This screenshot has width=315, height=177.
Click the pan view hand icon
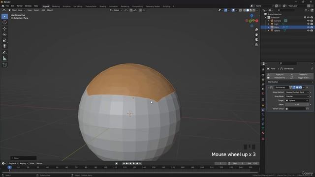256,35
